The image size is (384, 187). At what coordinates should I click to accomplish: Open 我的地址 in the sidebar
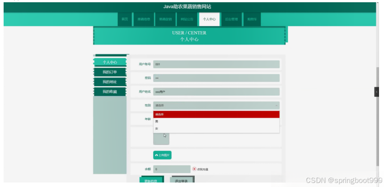tap(110, 82)
